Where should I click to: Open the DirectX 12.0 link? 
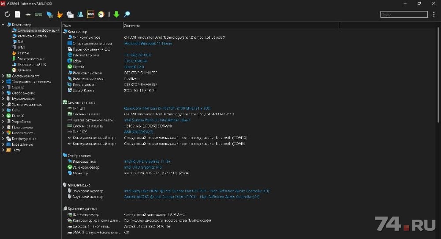pos(134,67)
